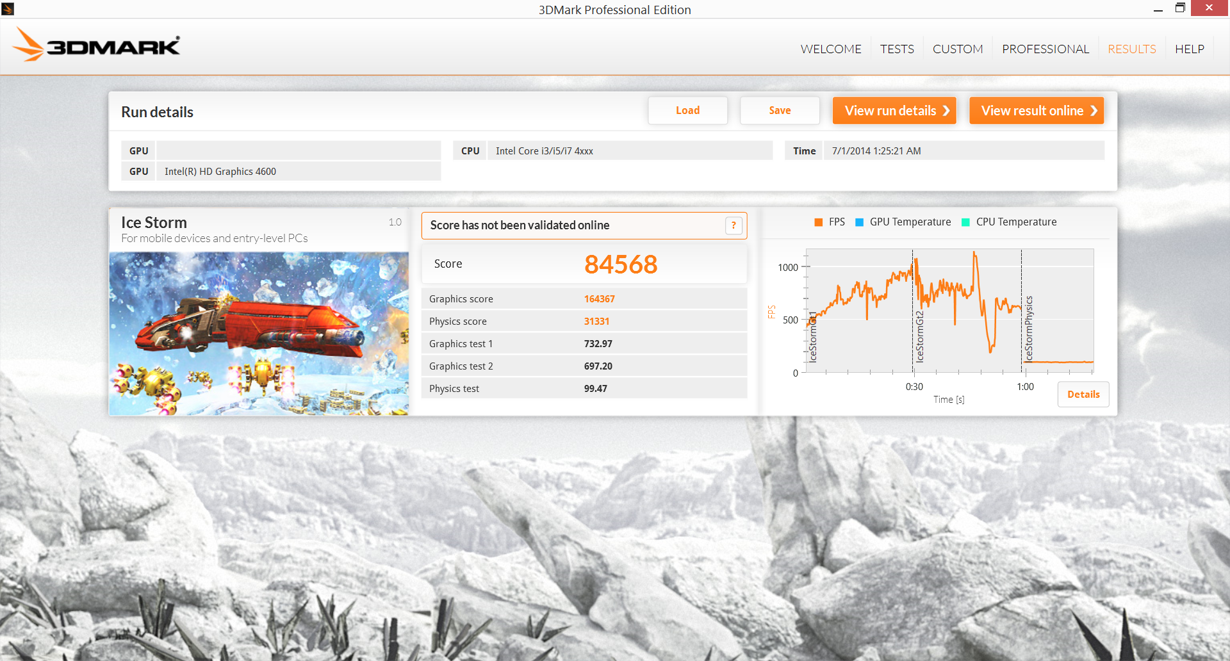
Task: Open the HELP tab
Action: click(x=1190, y=49)
